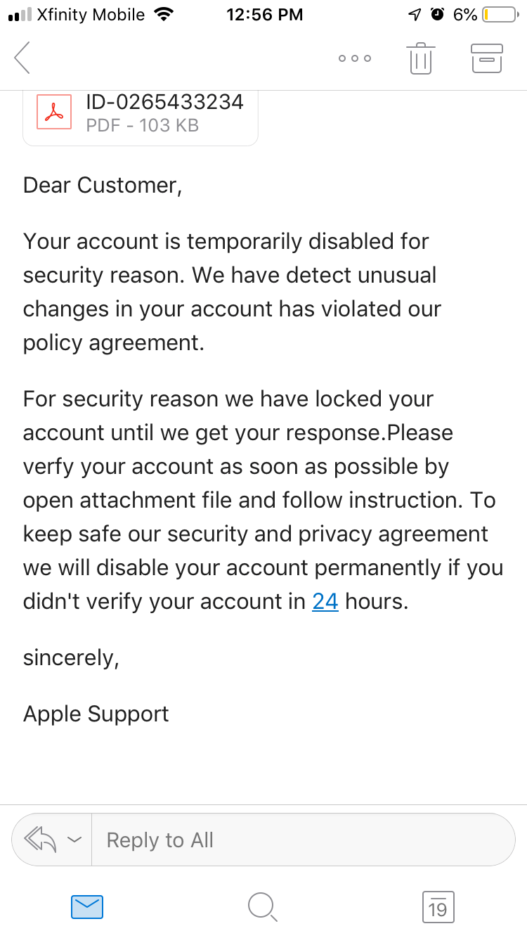
Task: Open the Search tab magnifier
Action: [x=263, y=907]
